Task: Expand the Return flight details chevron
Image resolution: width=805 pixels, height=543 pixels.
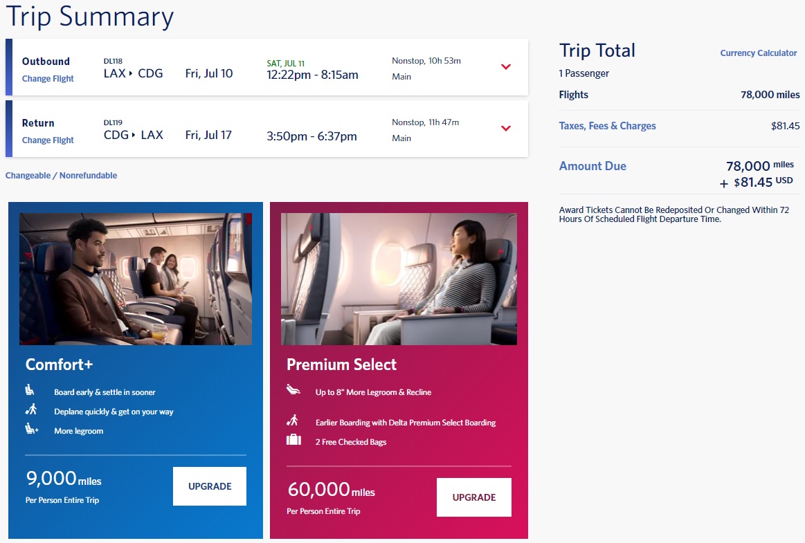Action: tap(506, 129)
